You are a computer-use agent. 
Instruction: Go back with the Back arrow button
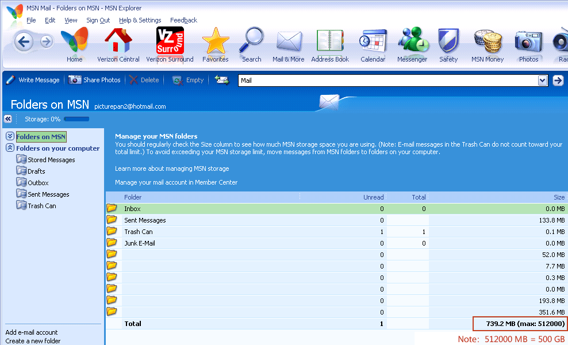coord(24,41)
